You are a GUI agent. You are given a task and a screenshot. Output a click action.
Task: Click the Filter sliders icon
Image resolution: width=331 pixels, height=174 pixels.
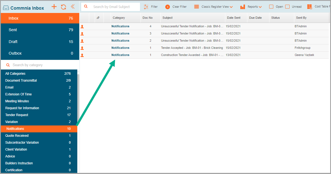[146, 7]
